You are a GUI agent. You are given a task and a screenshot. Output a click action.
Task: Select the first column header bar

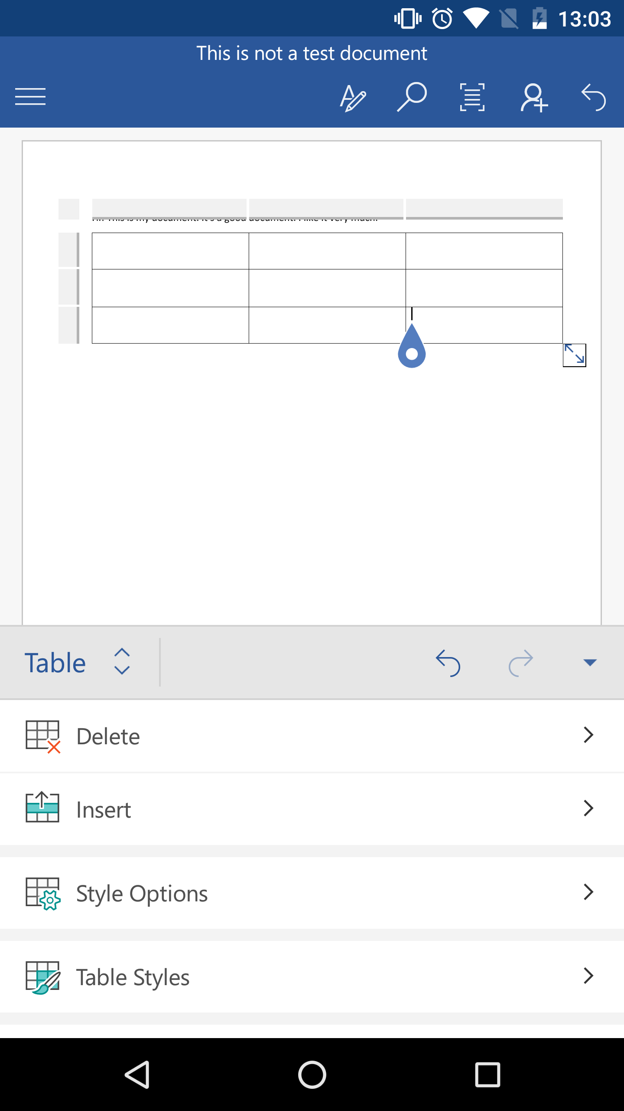tap(169, 209)
